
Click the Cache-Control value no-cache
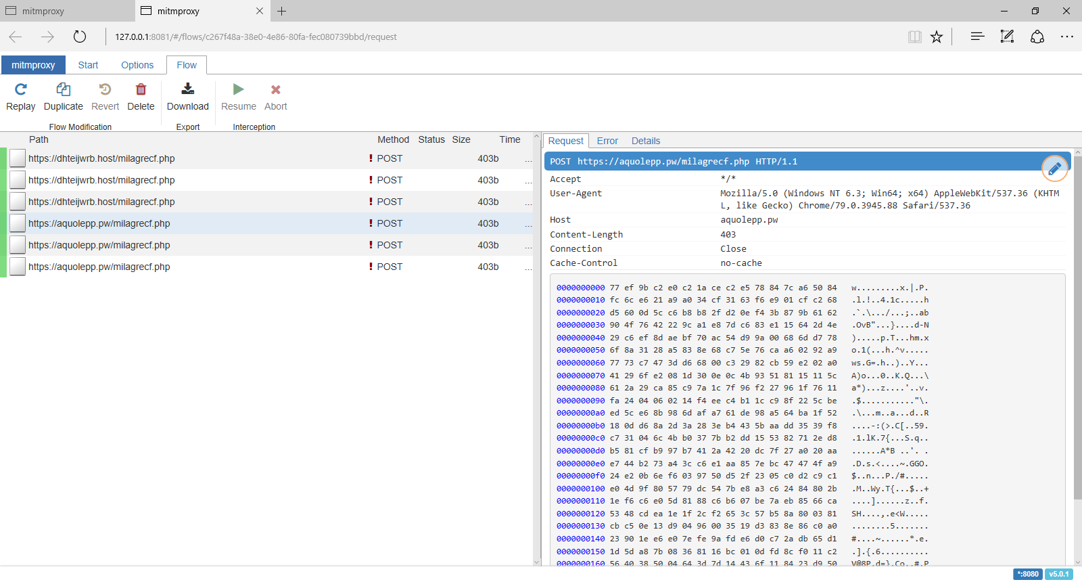click(740, 263)
